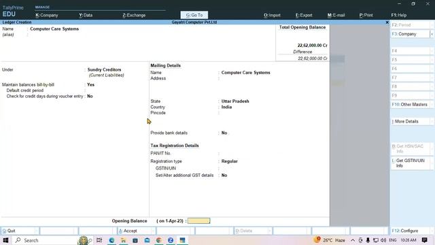
Task: Click F3: Company button in side panel
Action: 411,34
